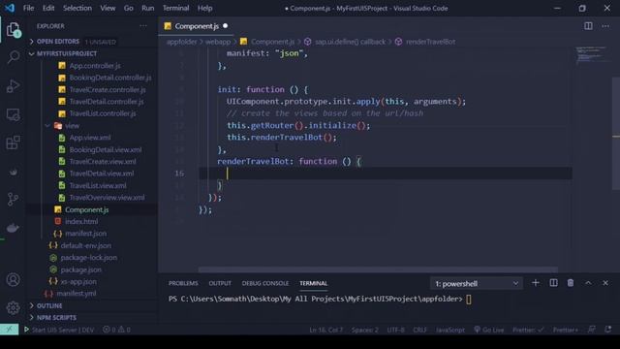
Task: Open BookingDetail.controller.js file
Action: (x=109, y=78)
